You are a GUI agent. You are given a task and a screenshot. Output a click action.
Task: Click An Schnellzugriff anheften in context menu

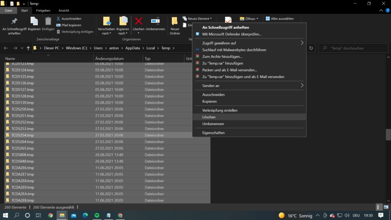click(x=249, y=27)
